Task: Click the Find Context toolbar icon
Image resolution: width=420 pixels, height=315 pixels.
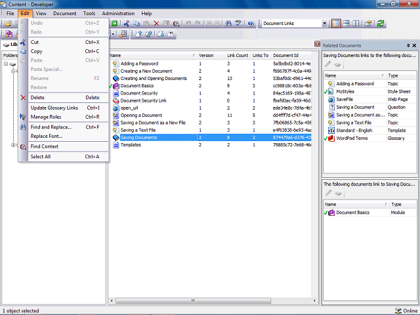Action: point(176,24)
